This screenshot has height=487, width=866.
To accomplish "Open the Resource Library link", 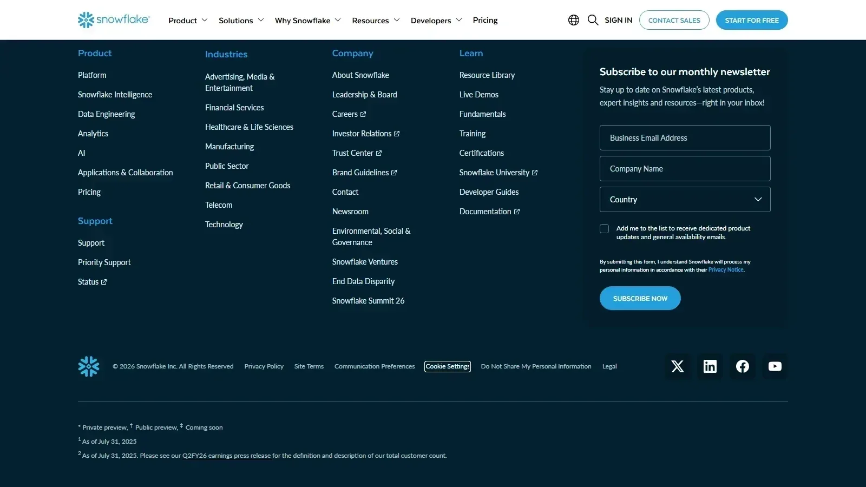I will pyautogui.click(x=487, y=75).
